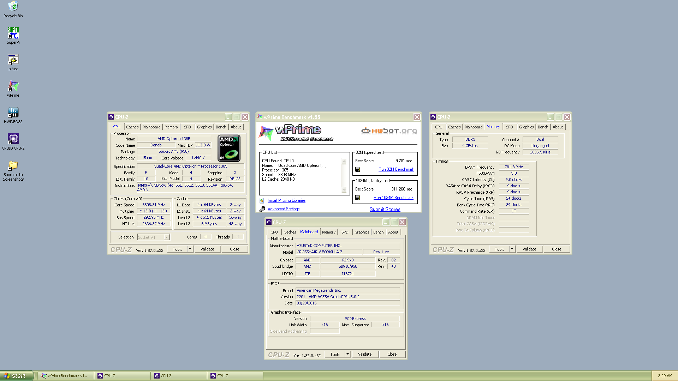The width and height of the screenshot is (678, 381).
Task: Click Validate in the Memory window
Action: 529,249
